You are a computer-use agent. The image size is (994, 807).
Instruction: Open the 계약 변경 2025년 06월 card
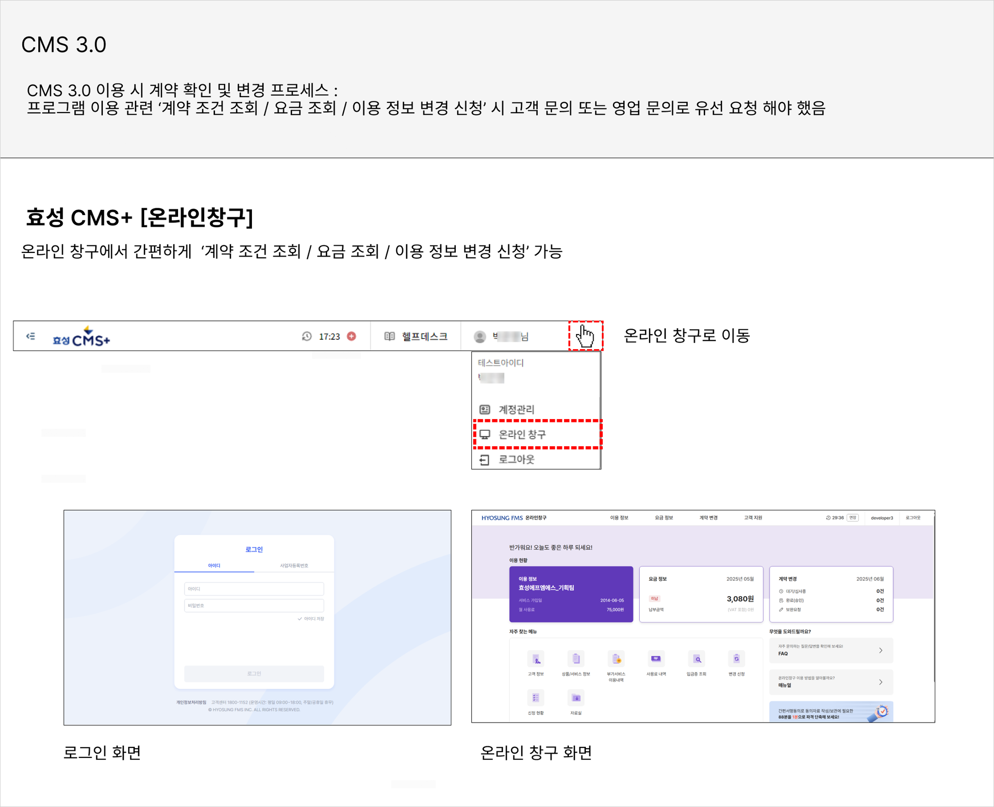click(x=831, y=594)
